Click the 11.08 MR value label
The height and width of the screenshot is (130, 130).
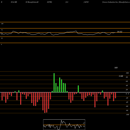point(121,76)
